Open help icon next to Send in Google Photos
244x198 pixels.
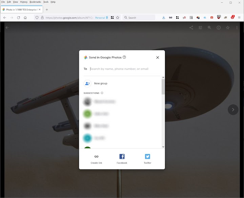[x=124, y=57]
